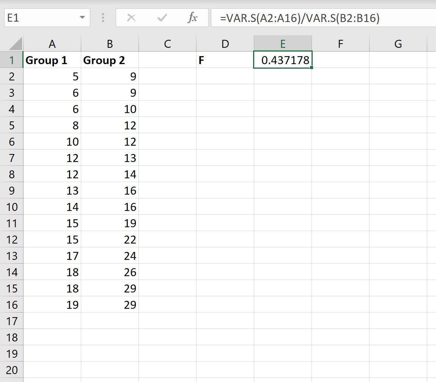Select row 1 header
The width and height of the screenshot is (436, 382).
point(11,60)
